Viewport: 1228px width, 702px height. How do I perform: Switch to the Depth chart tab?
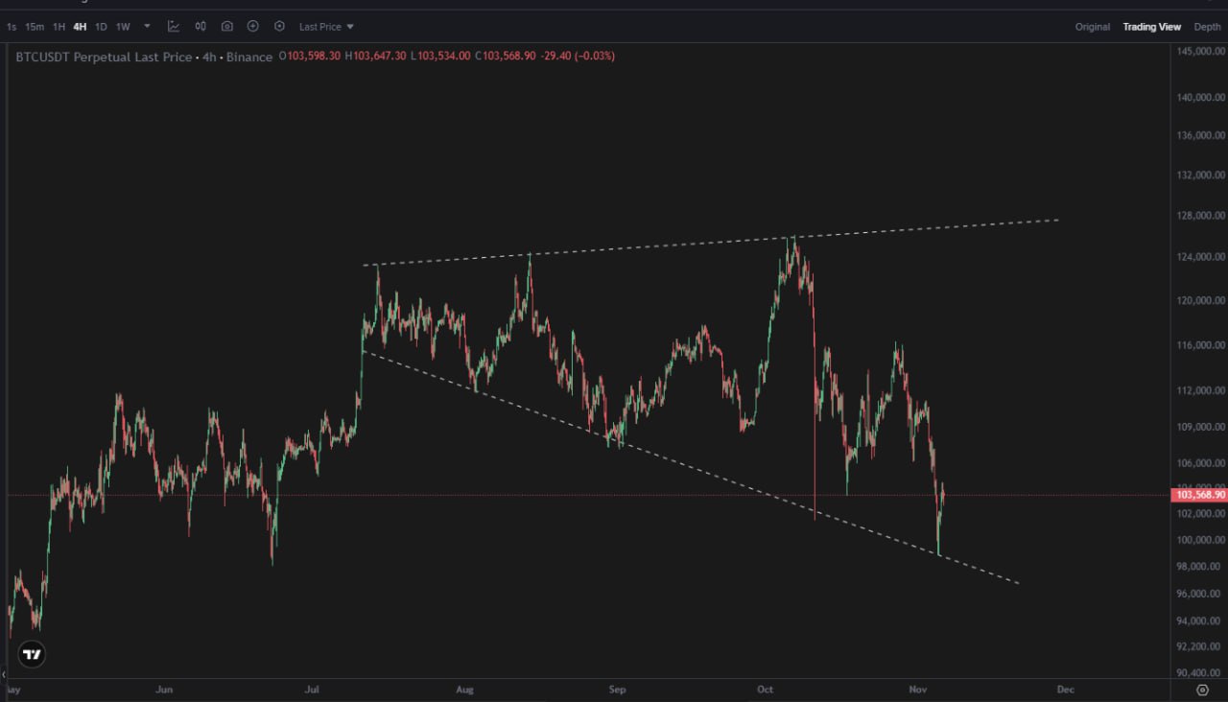click(1207, 27)
